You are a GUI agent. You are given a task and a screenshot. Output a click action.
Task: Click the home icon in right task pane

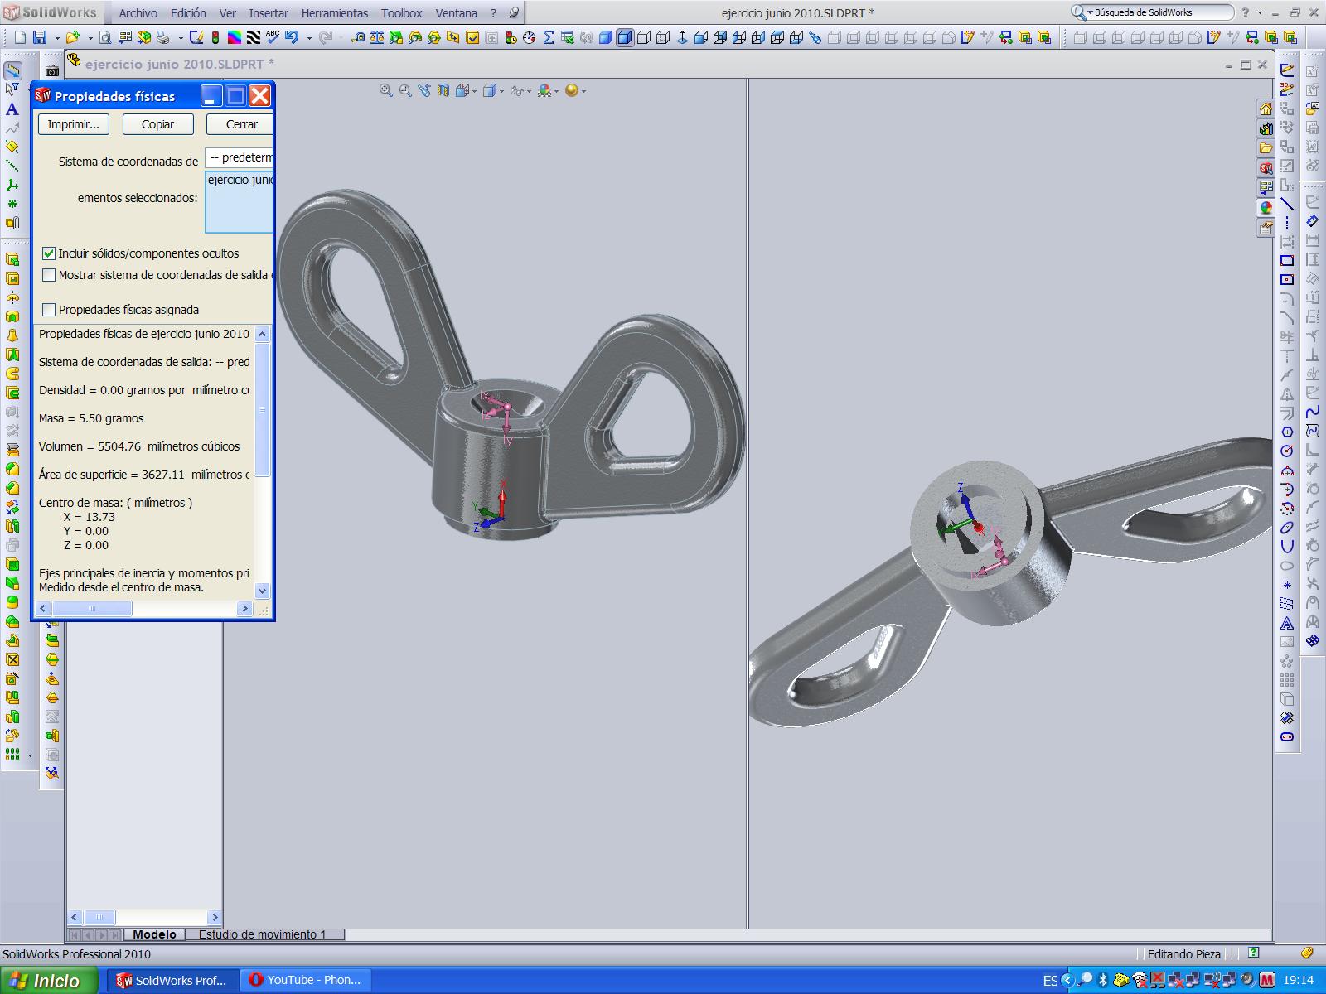tap(1266, 109)
